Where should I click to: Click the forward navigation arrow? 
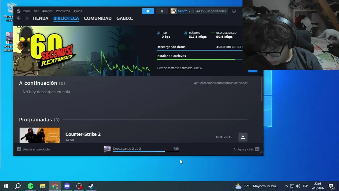coord(27,18)
